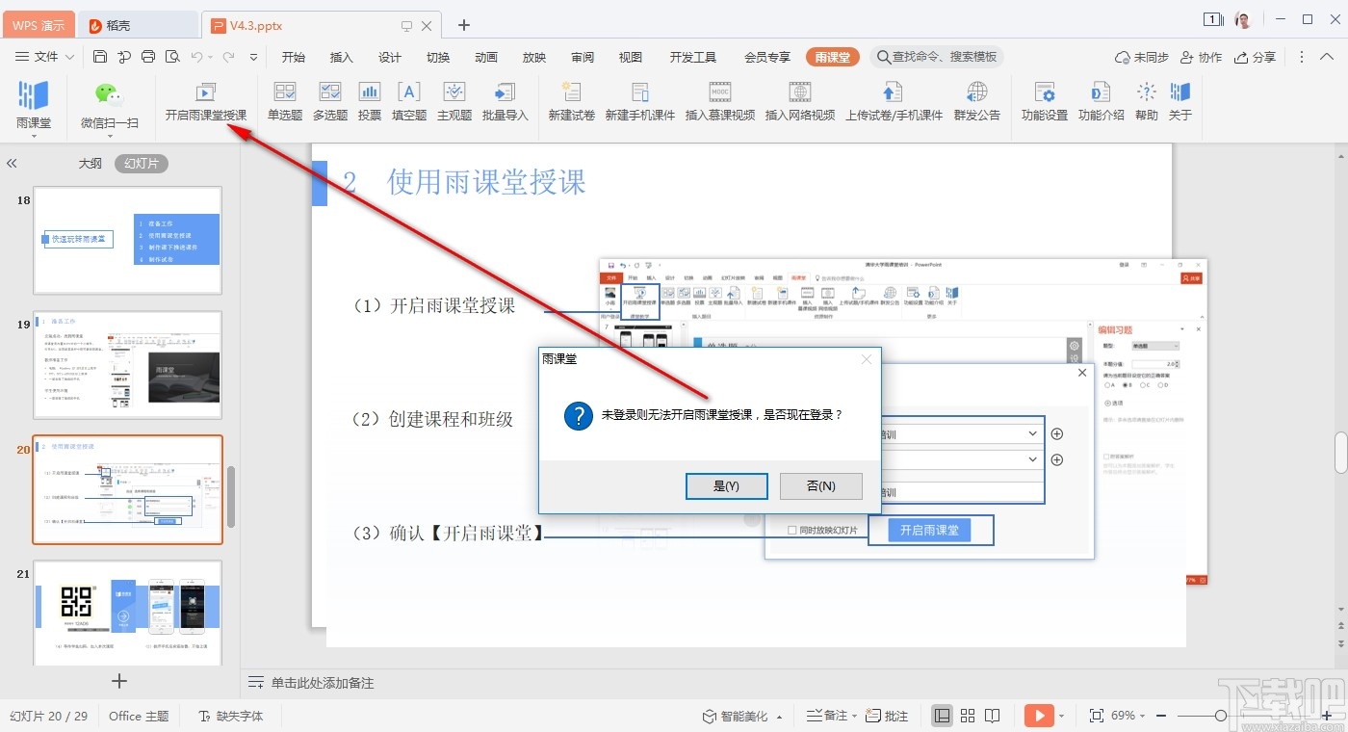Screen dimensions: 1348x732
Task: Adjust the zoom slider handle
Action: (x=1221, y=716)
